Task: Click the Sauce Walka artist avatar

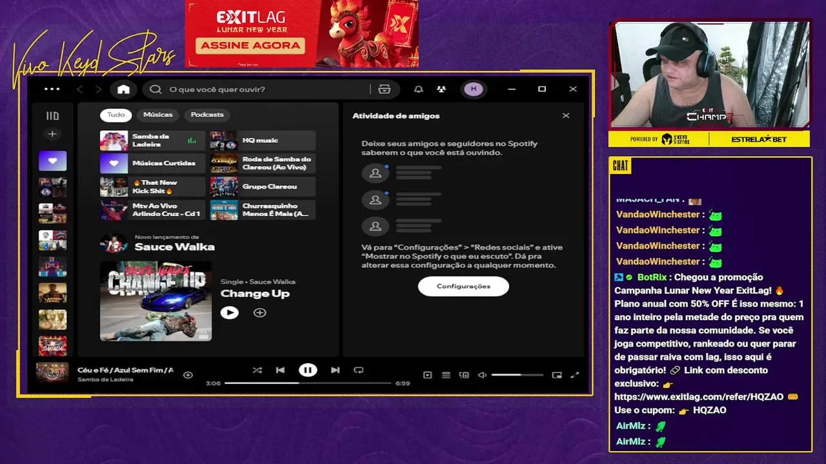Action: pyautogui.click(x=114, y=244)
